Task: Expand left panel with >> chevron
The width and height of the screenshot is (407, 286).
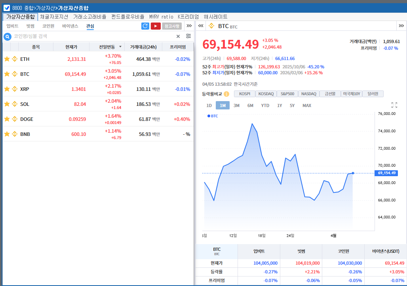Action: click(x=189, y=26)
